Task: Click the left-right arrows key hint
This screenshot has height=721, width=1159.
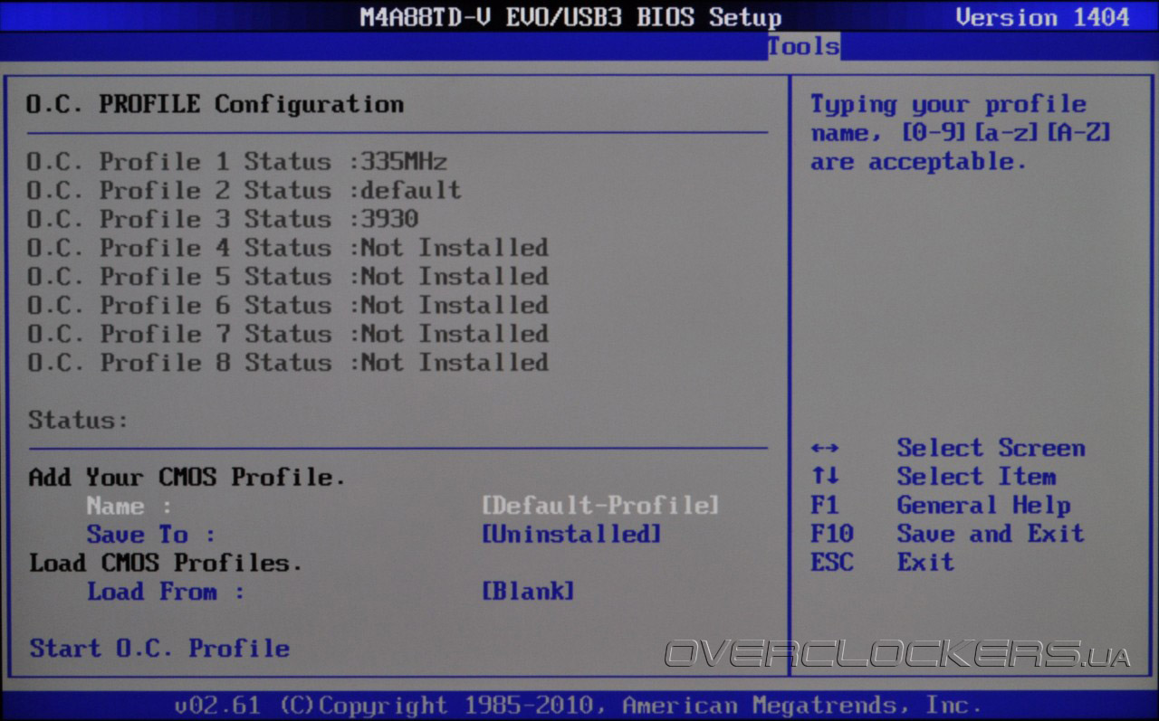Action: (x=825, y=449)
